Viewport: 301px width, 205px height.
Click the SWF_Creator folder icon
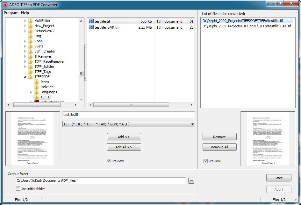(x=30, y=51)
